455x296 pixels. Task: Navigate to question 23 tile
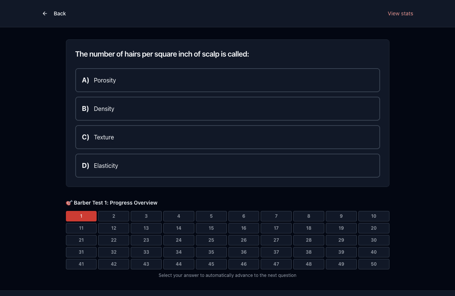(x=146, y=240)
